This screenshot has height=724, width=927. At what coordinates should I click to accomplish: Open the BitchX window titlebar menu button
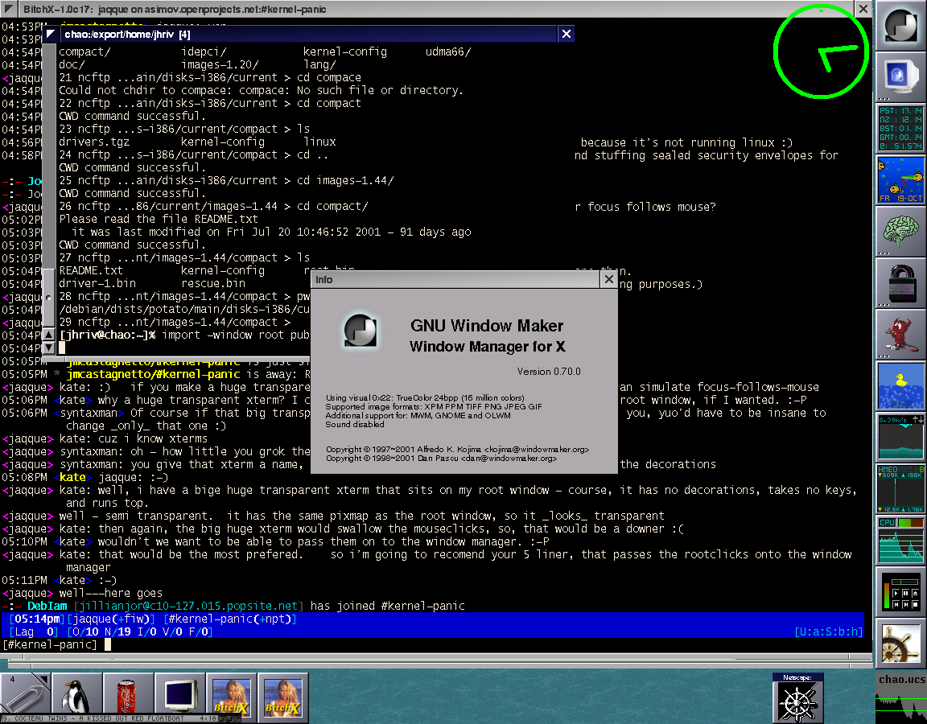coord(9,9)
